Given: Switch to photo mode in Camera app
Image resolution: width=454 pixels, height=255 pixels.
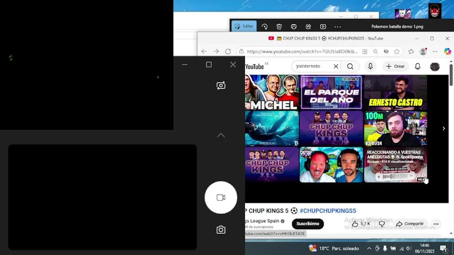Looking at the screenshot, I should 221,230.
